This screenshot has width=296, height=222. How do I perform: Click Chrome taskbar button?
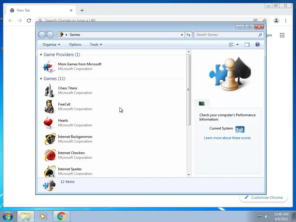pyautogui.click(x=62, y=216)
